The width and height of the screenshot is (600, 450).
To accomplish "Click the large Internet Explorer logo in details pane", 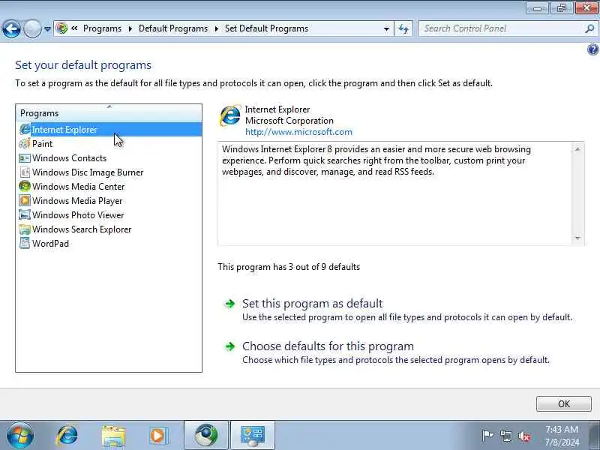I will 230,115.
